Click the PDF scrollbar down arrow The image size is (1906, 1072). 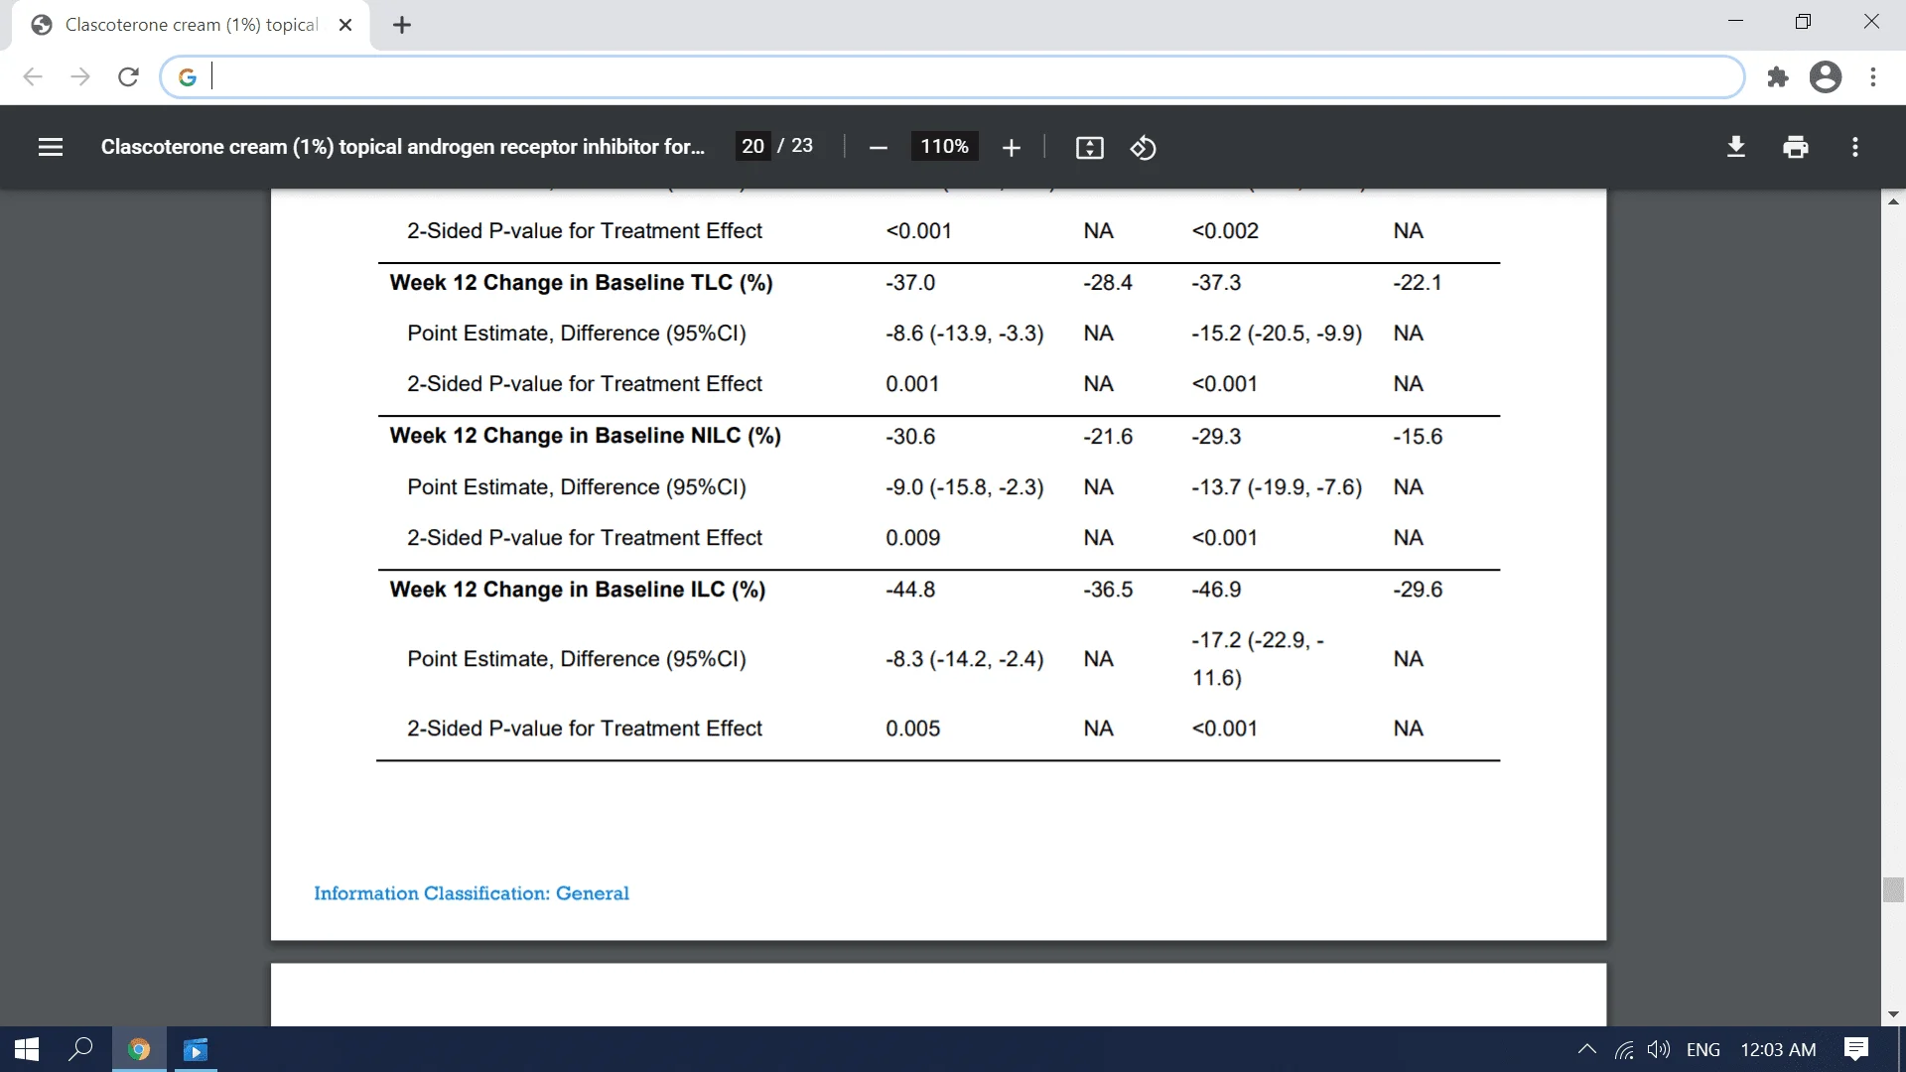coord(1893,1014)
